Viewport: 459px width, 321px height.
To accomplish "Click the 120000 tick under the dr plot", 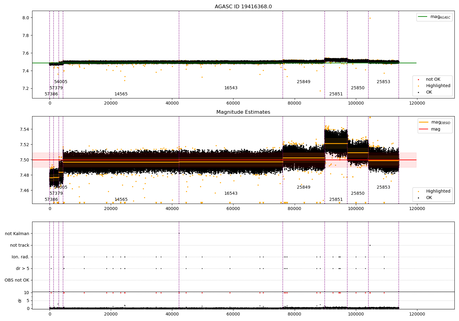I will [x=417, y=314].
